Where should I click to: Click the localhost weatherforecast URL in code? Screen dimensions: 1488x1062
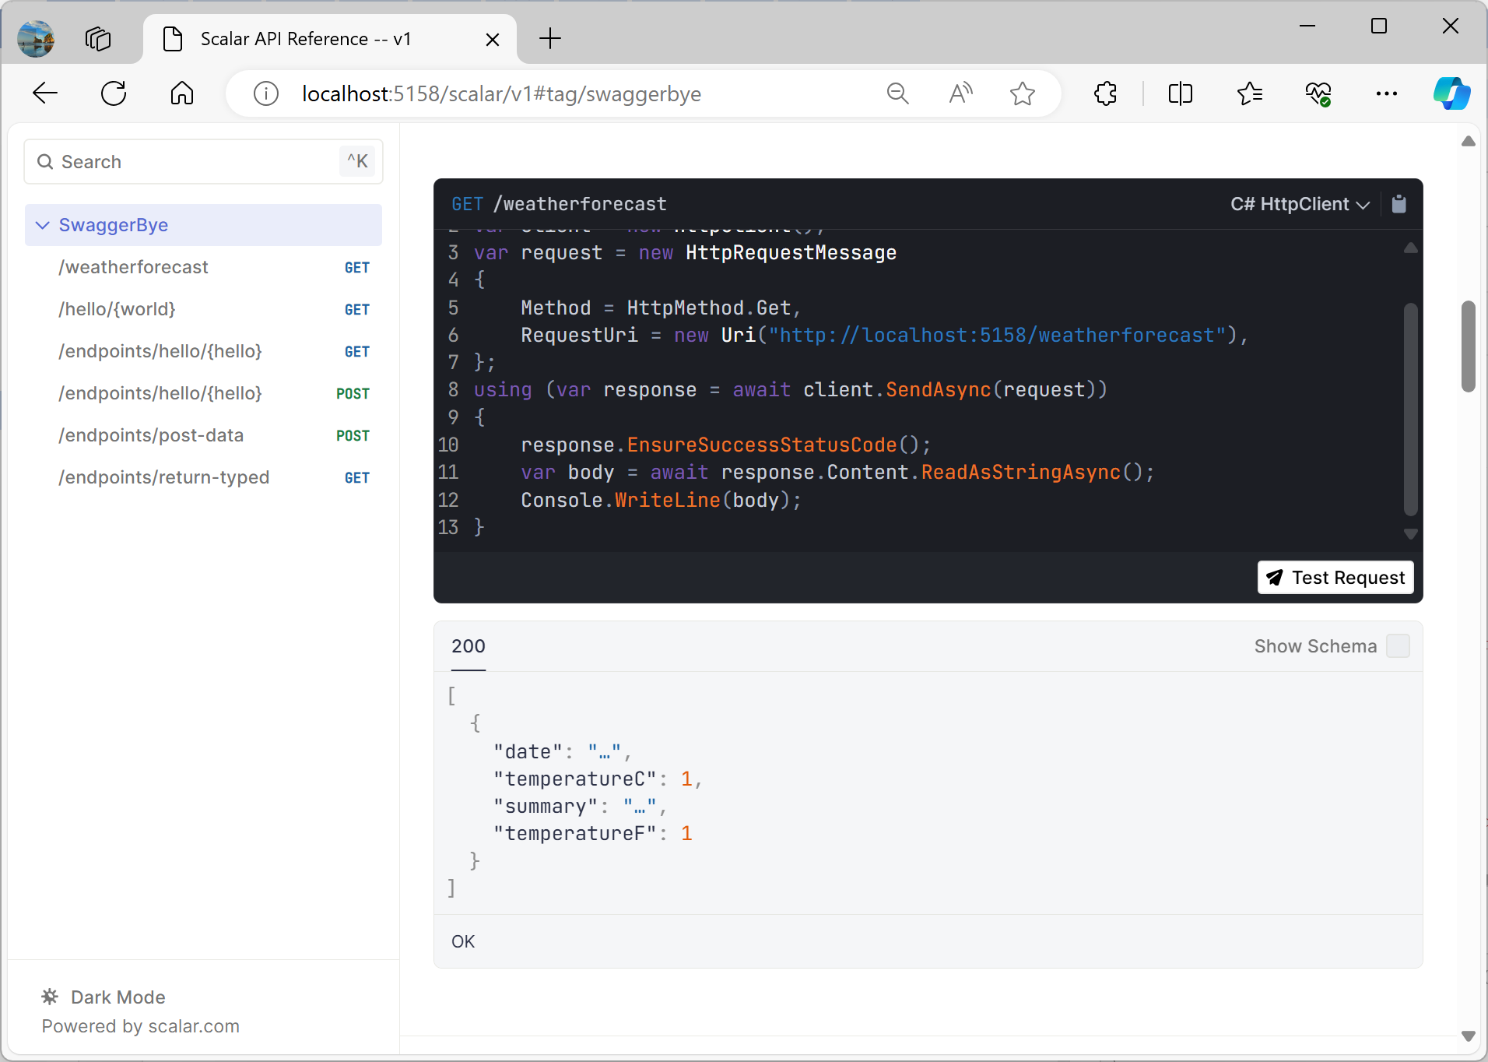(998, 336)
